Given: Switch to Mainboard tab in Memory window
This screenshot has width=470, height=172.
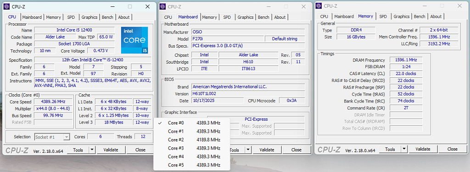Looking at the screenshot, I should tap(344, 16).
